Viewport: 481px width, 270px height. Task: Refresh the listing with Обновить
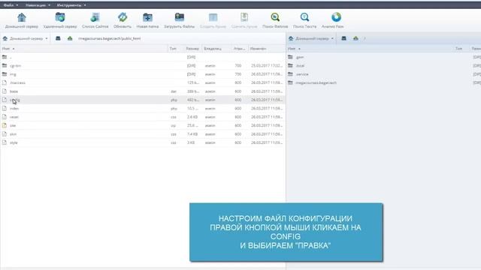[123, 20]
